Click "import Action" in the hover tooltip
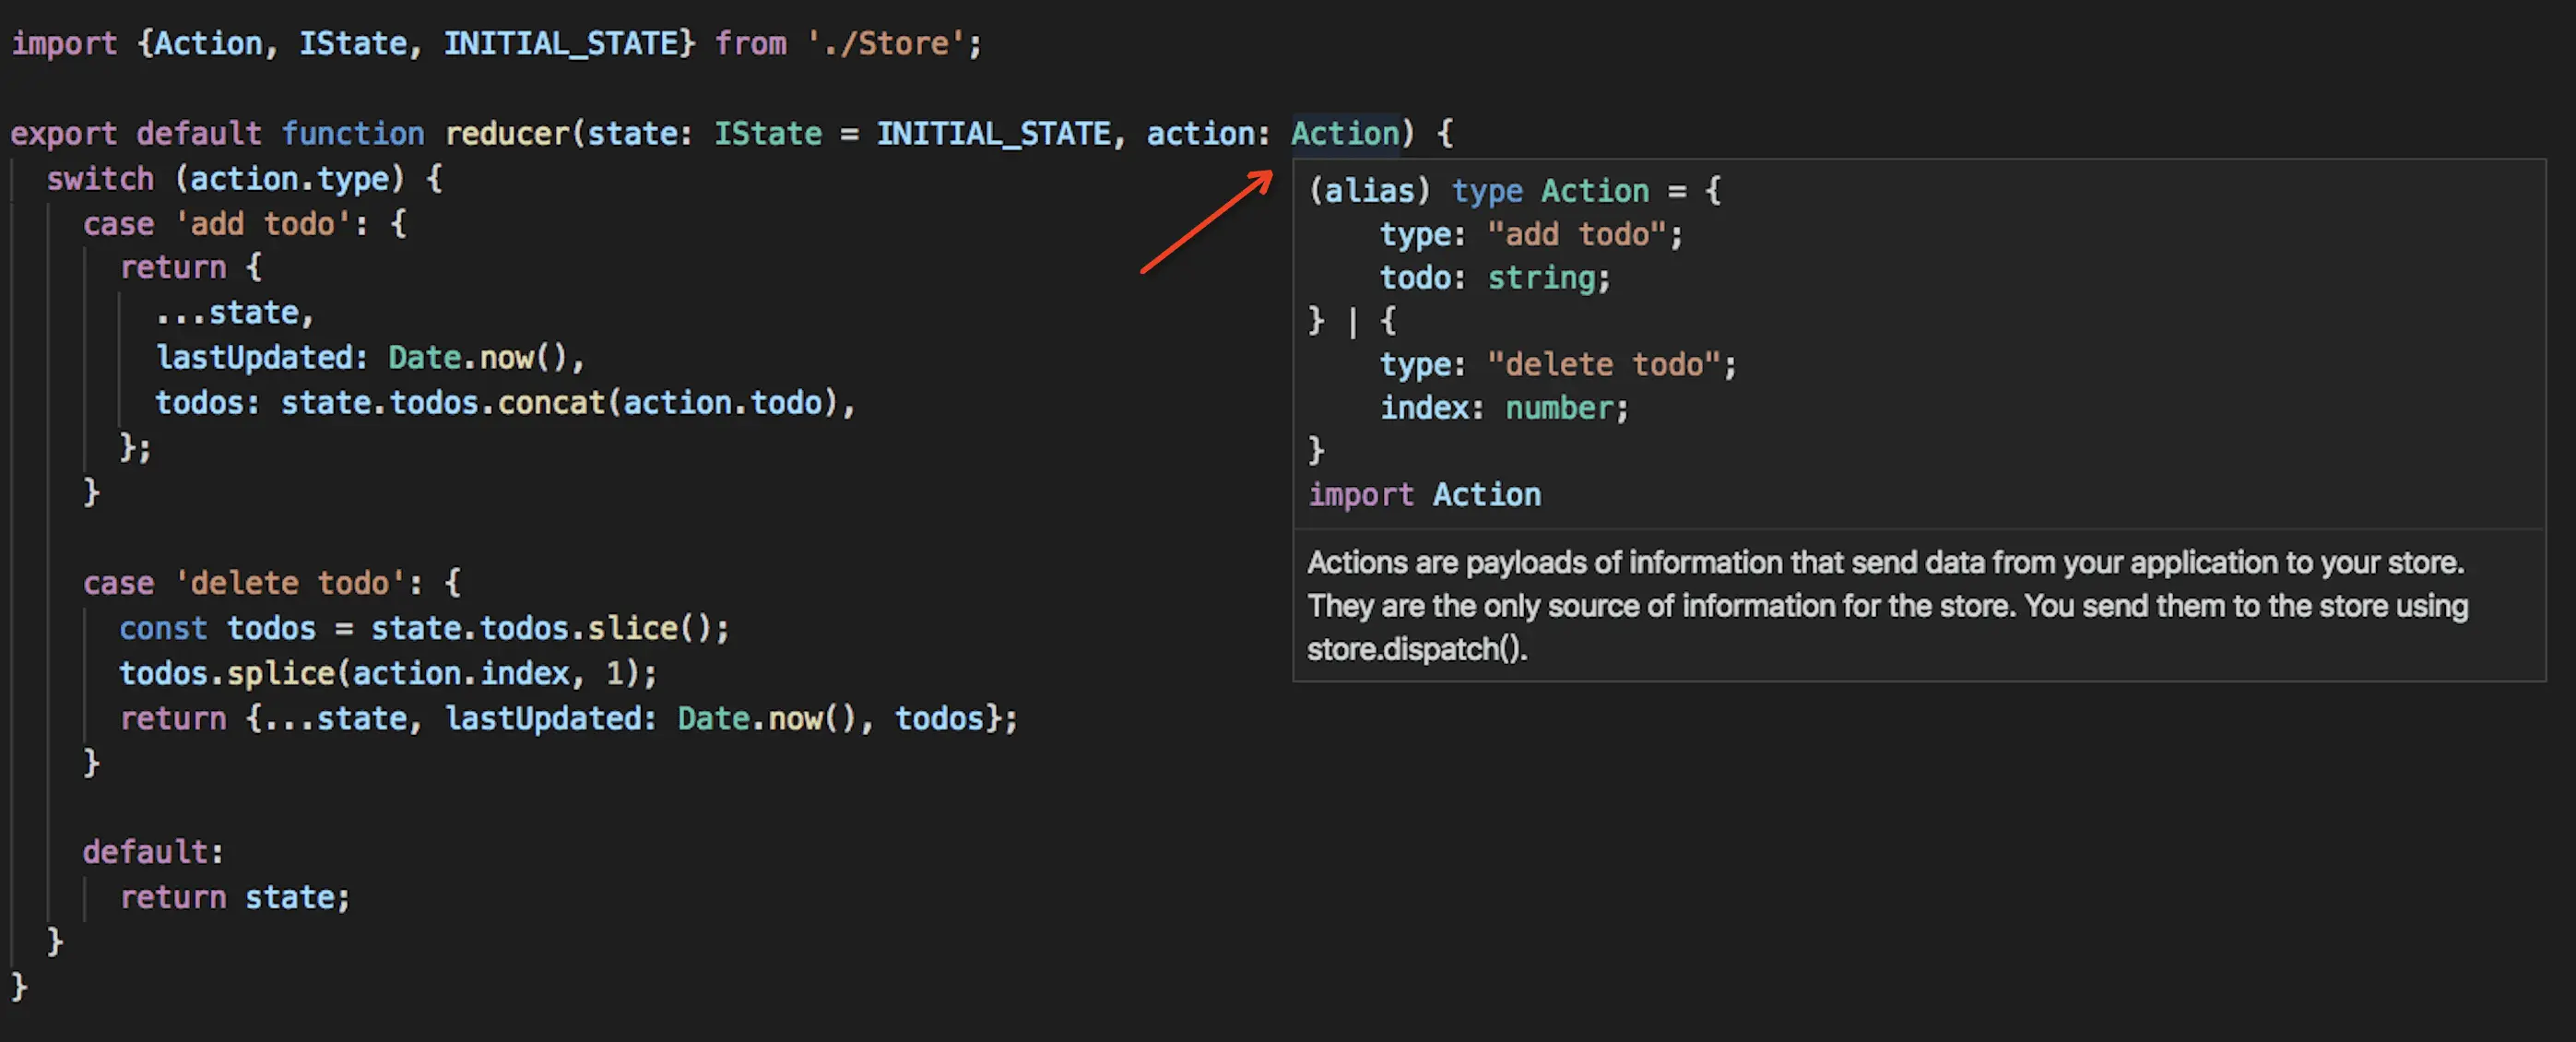Image resolution: width=2576 pixels, height=1042 pixels. tap(1424, 494)
